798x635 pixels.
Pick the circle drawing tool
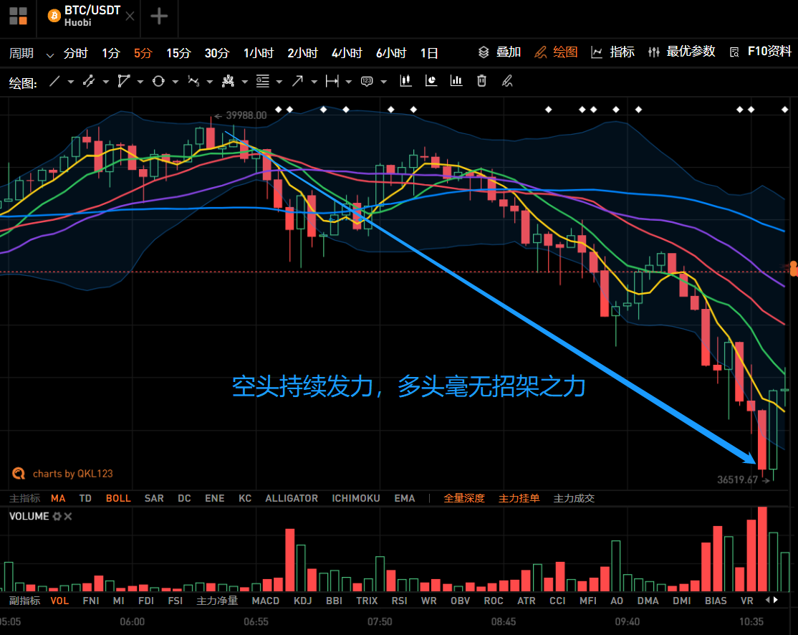(x=159, y=81)
